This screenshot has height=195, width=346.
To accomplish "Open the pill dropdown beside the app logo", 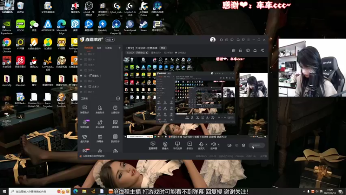I will tap(110, 40).
